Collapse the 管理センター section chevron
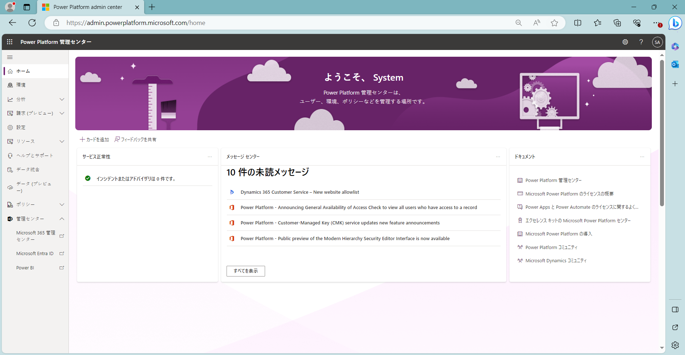Viewport: 685px width, 355px height. (62, 219)
